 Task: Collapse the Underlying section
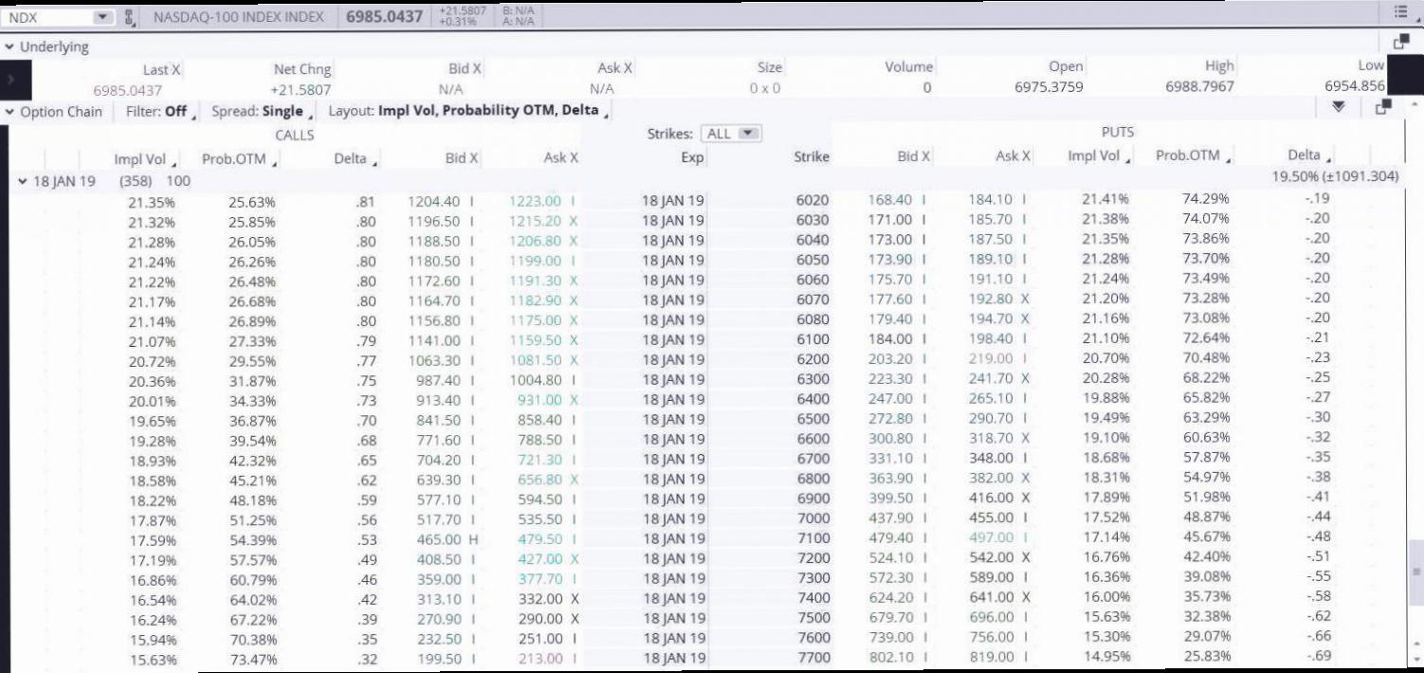[x=9, y=46]
